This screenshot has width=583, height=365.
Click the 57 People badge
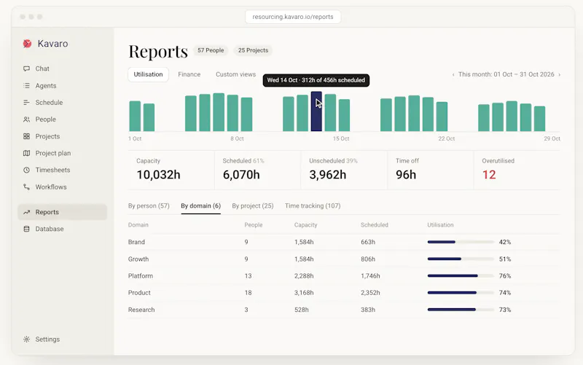tap(211, 50)
